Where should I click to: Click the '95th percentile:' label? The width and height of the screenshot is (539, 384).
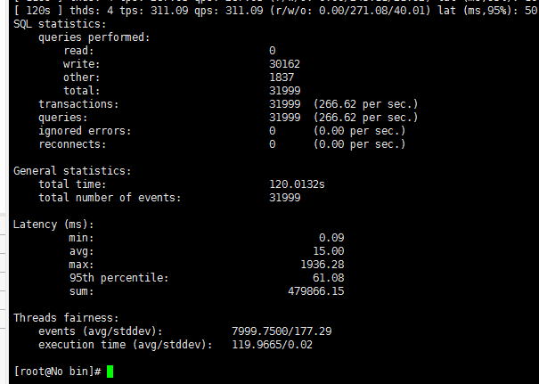coord(119,278)
